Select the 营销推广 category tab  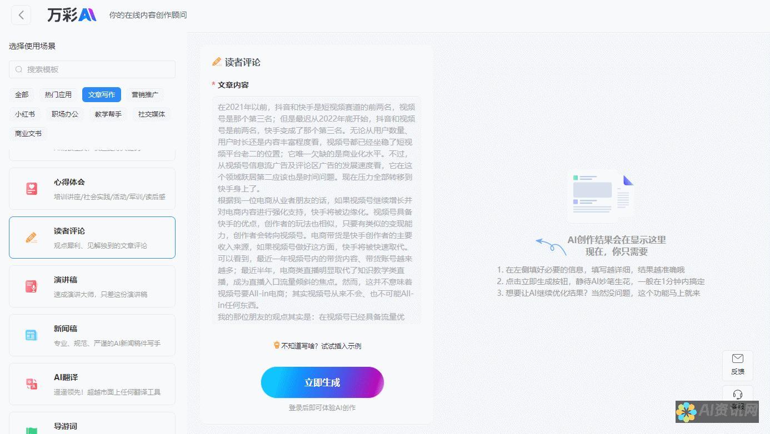[145, 95]
